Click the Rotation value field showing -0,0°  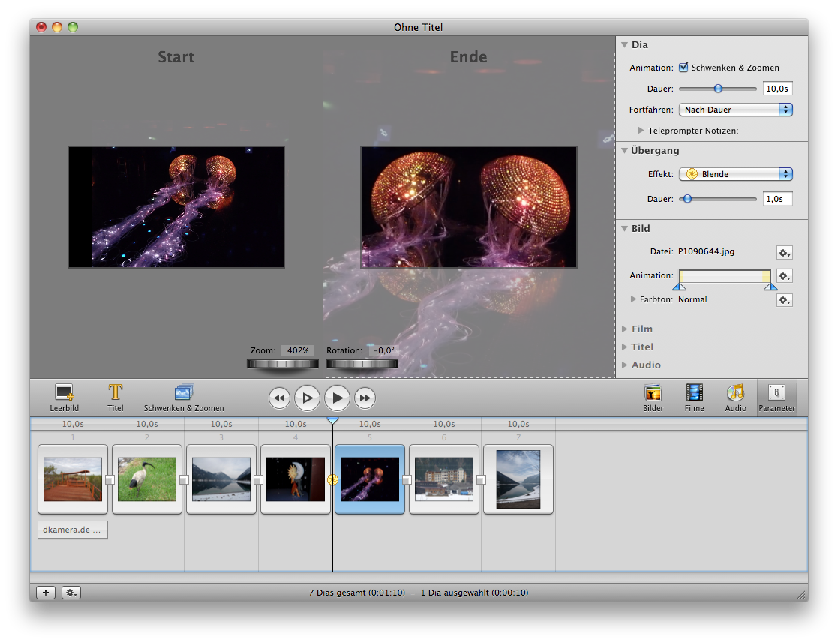383,350
